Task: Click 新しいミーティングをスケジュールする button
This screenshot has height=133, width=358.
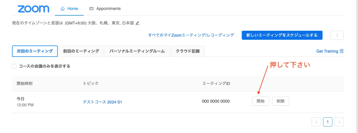Action: [282, 35]
